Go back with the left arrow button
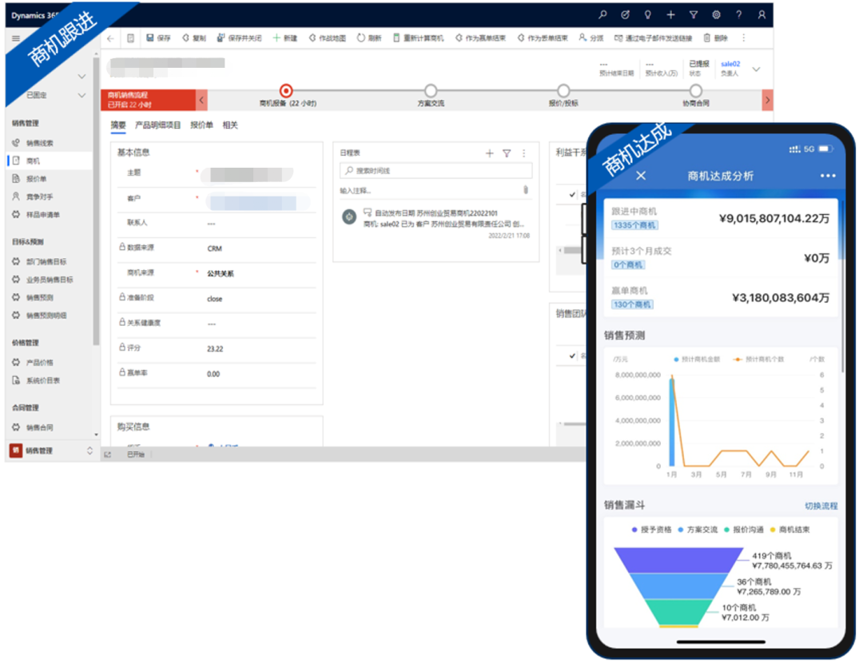This screenshot has height=663, width=863. click(x=110, y=38)
